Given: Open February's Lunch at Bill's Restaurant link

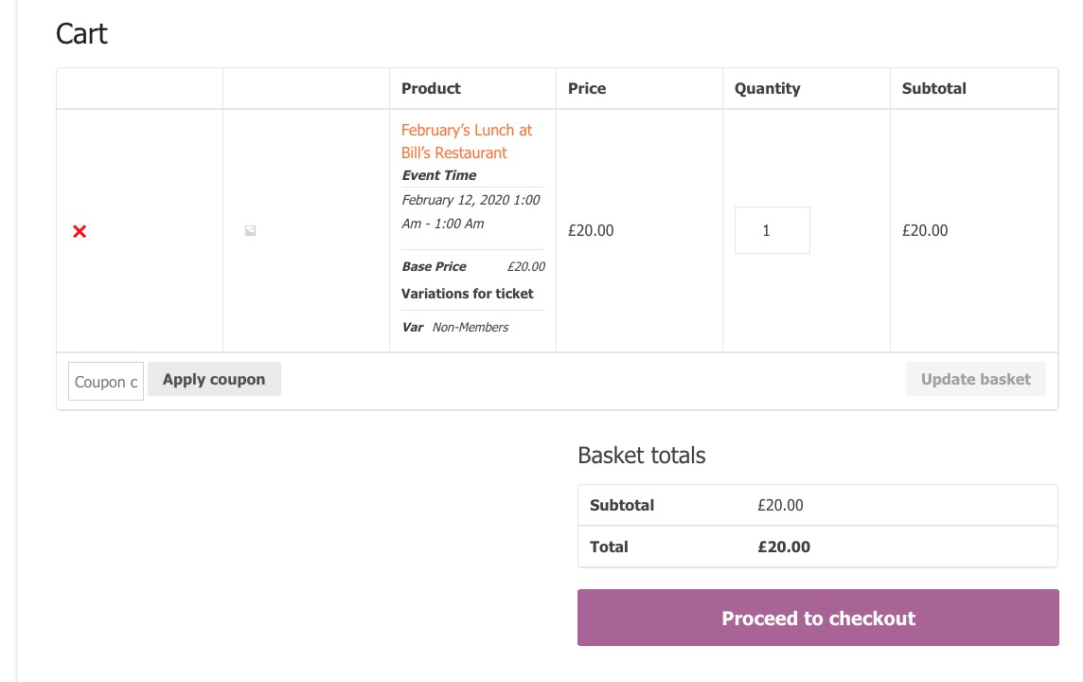Looking at the screenshot, I should click(x=466, y=141).
